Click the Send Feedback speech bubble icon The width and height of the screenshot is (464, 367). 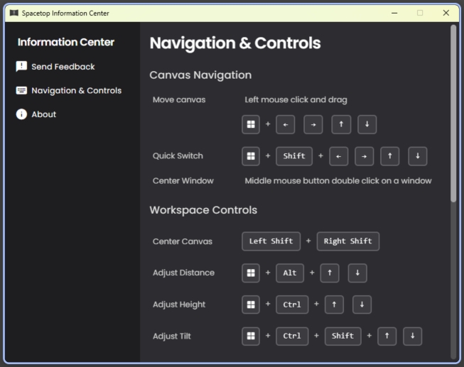[21, 67]
